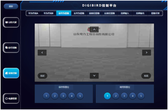Open the LED大屏 section
The image size is (168, 110).
[11, 22]
